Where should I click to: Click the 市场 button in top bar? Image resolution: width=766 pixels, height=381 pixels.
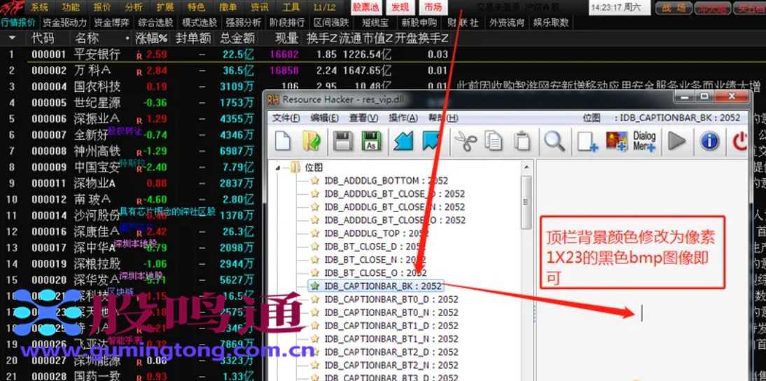[x=433, y=7]
